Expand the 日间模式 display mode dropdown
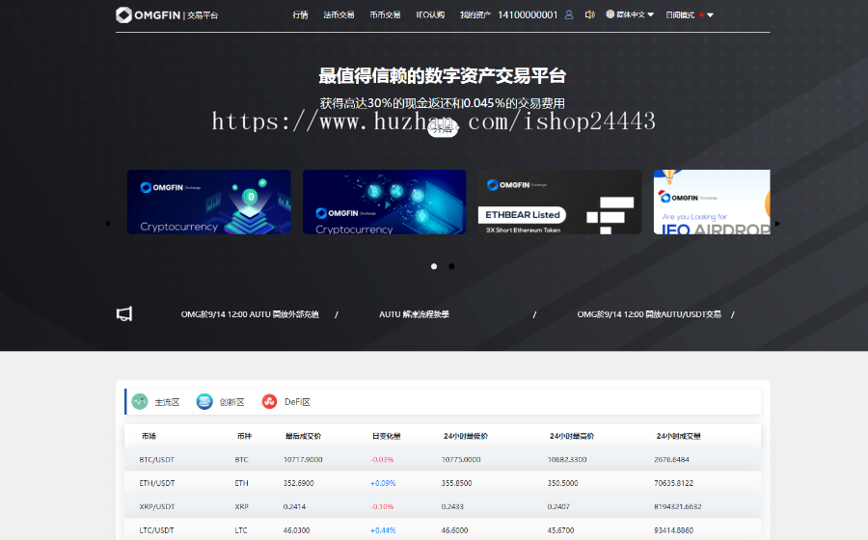The width and height of the screenshot is (868, 540). pos(690,14)
